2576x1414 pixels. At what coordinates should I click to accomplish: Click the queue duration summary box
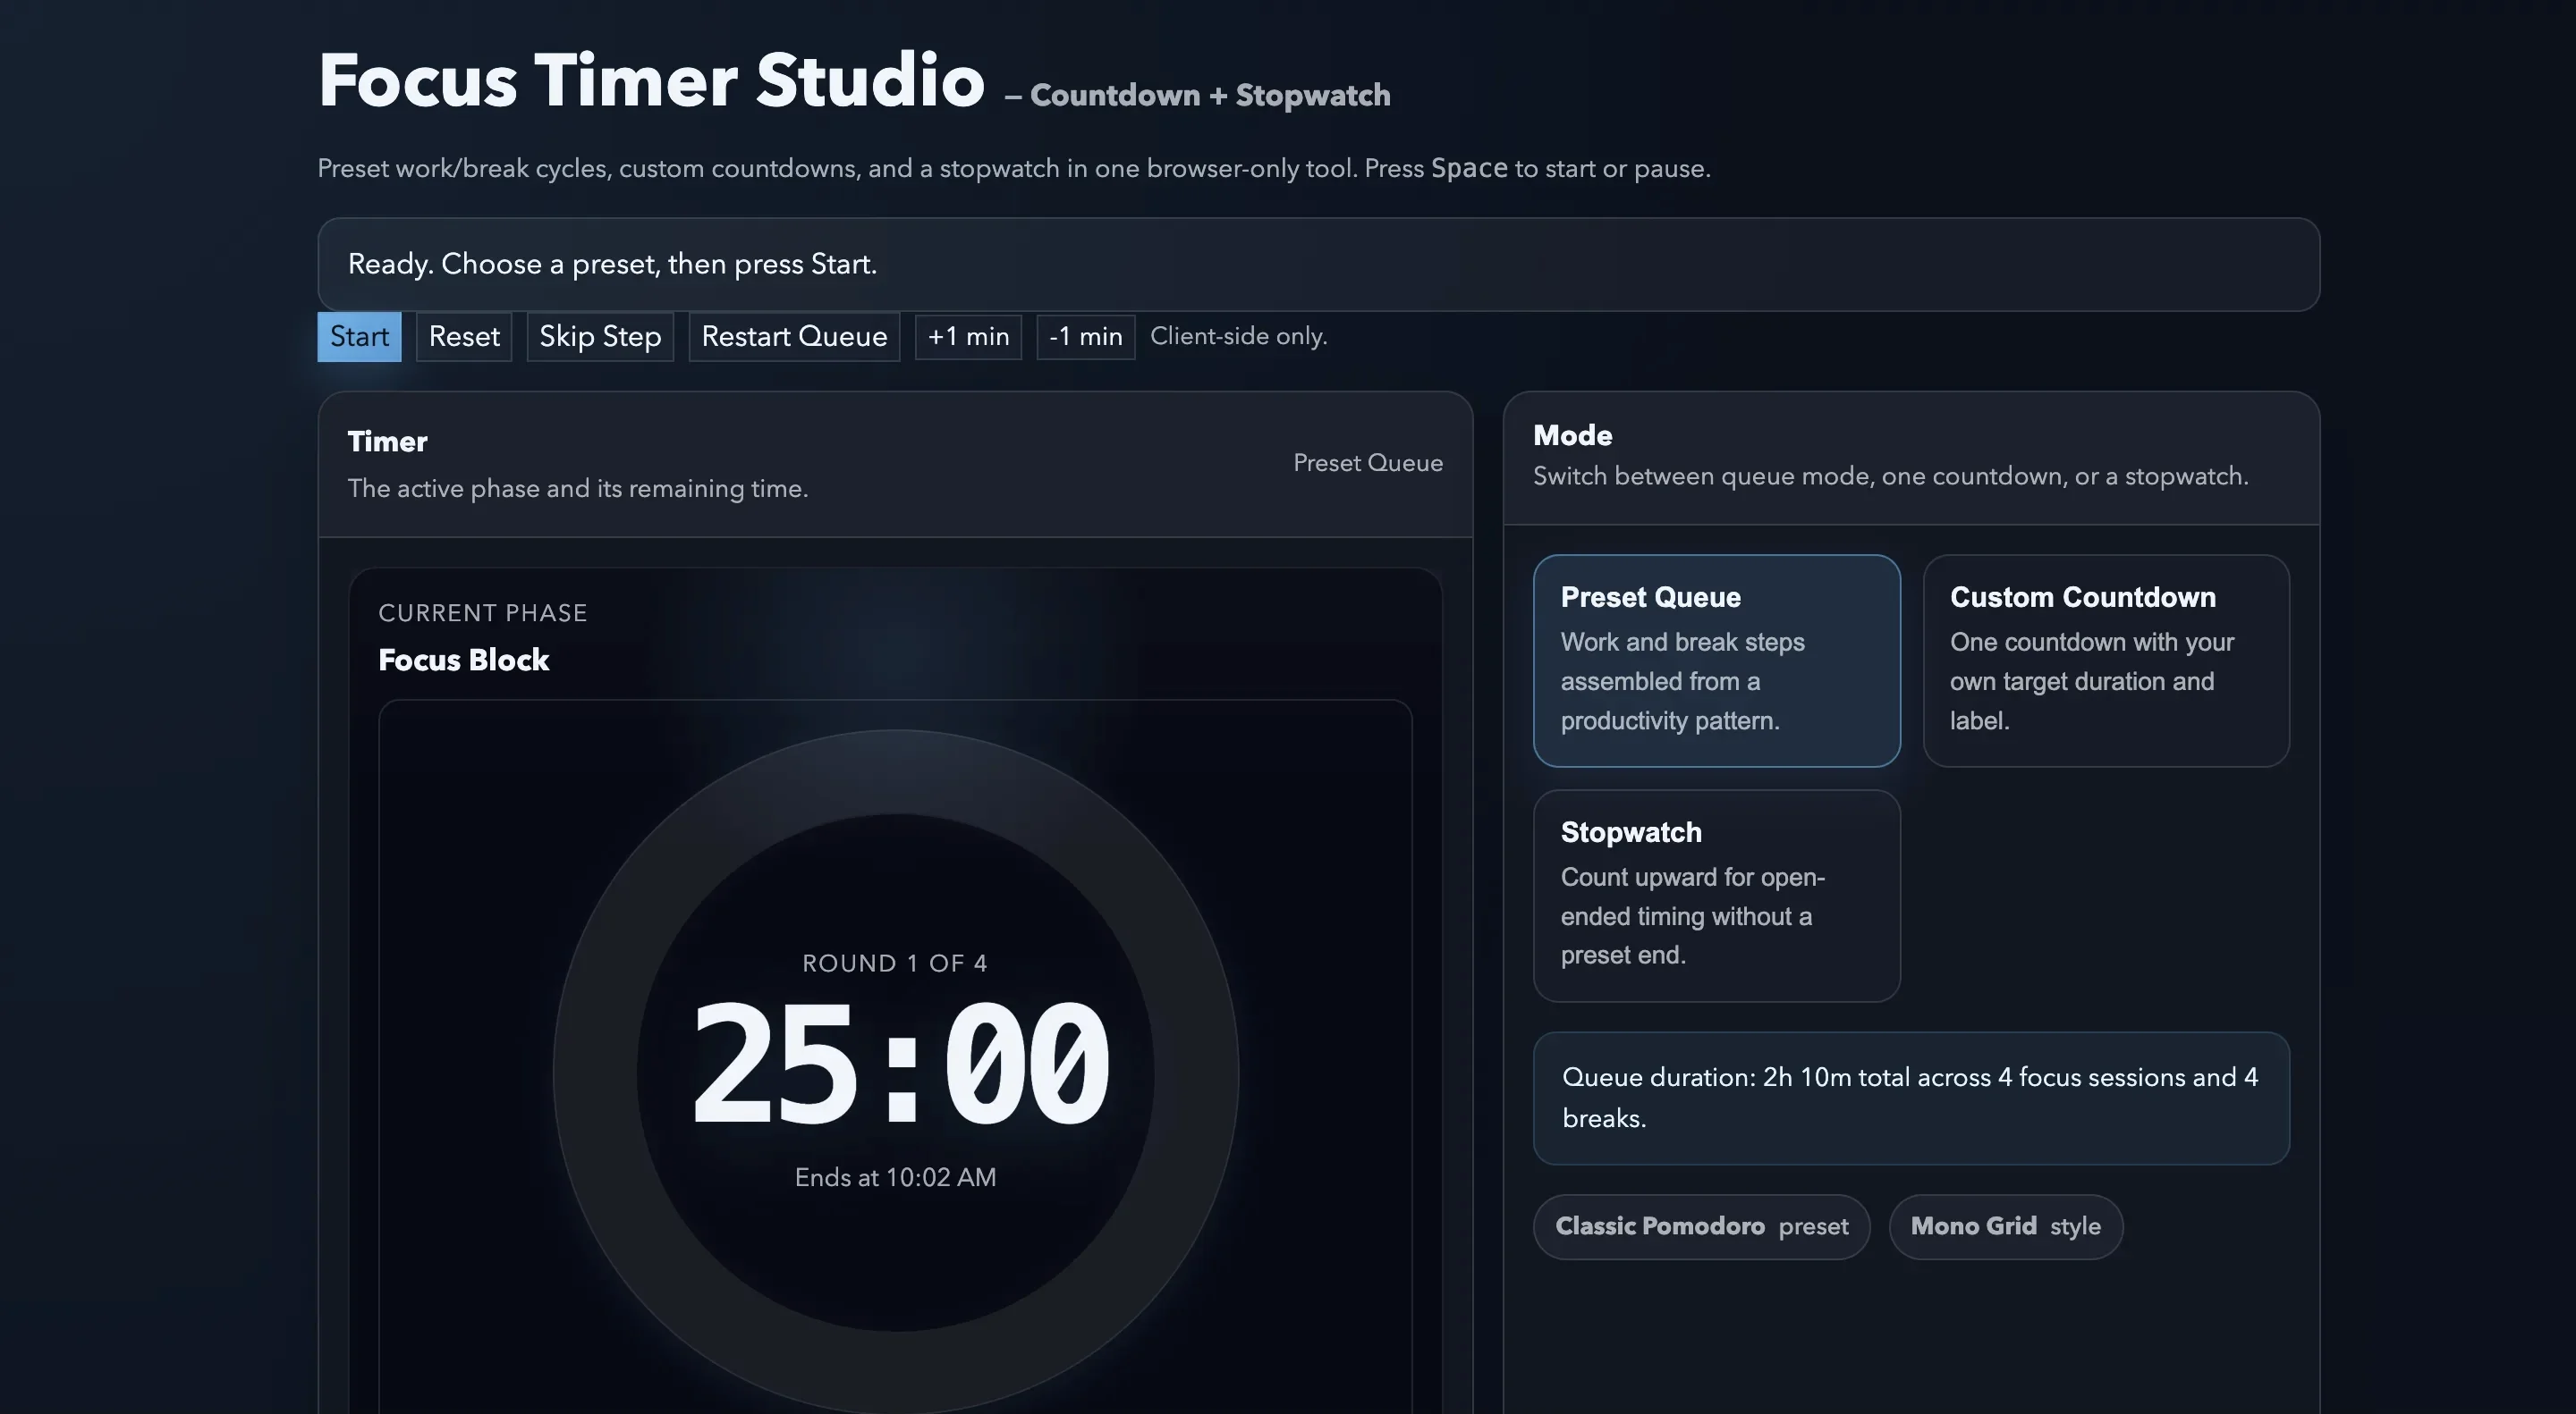tap(1911, 1098)
